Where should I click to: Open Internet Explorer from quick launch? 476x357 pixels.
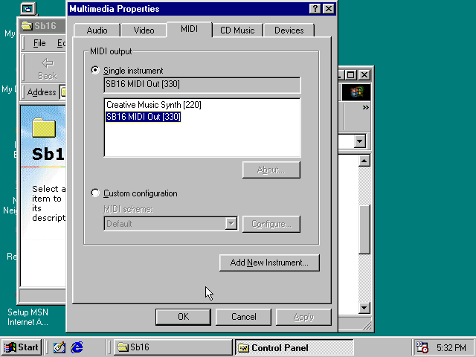coord(77,347)
